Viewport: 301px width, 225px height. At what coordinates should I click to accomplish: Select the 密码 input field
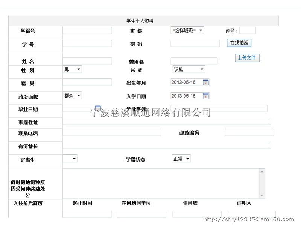point(195,44)
